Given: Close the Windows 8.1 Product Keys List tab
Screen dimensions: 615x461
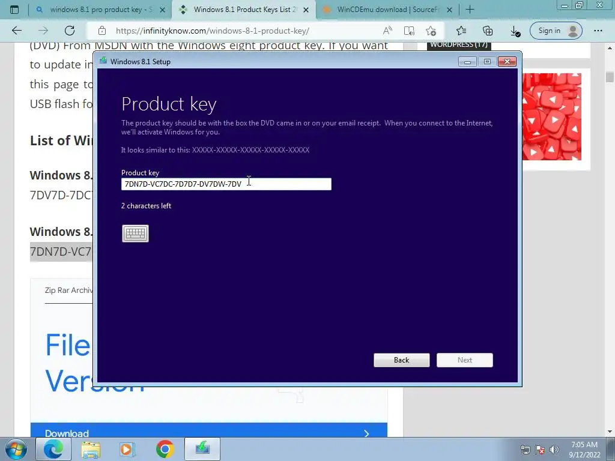Looking at the screenshot, I should pyautogui.click(x=306, y=10).
